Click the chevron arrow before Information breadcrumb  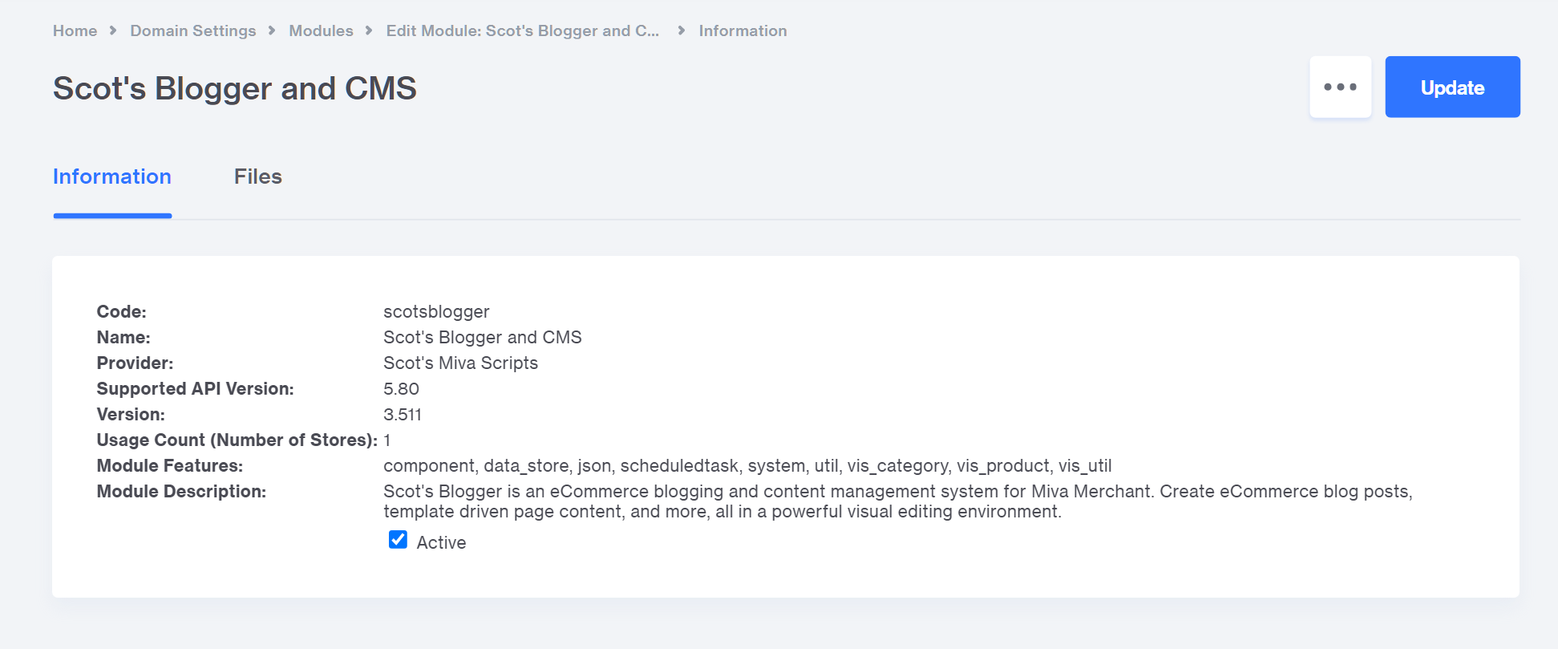pos(682,30)
